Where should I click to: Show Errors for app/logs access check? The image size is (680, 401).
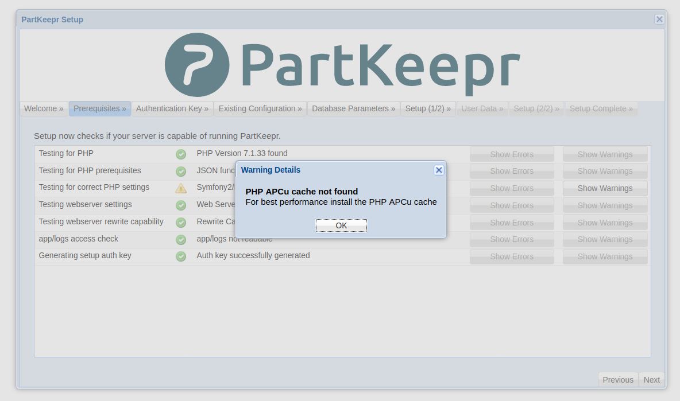(x=512, y=239)
